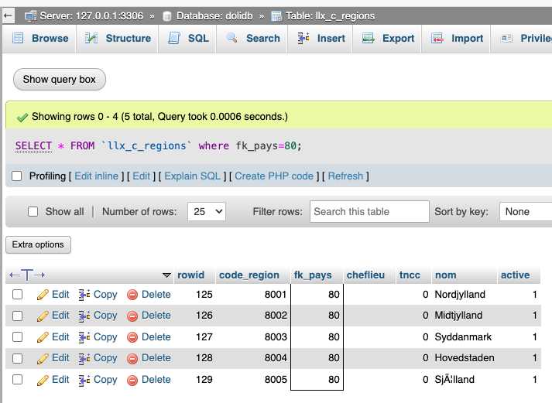The image size is (552, 403).
Task: Sort by the code_region column header
Action: click(249, 275)
